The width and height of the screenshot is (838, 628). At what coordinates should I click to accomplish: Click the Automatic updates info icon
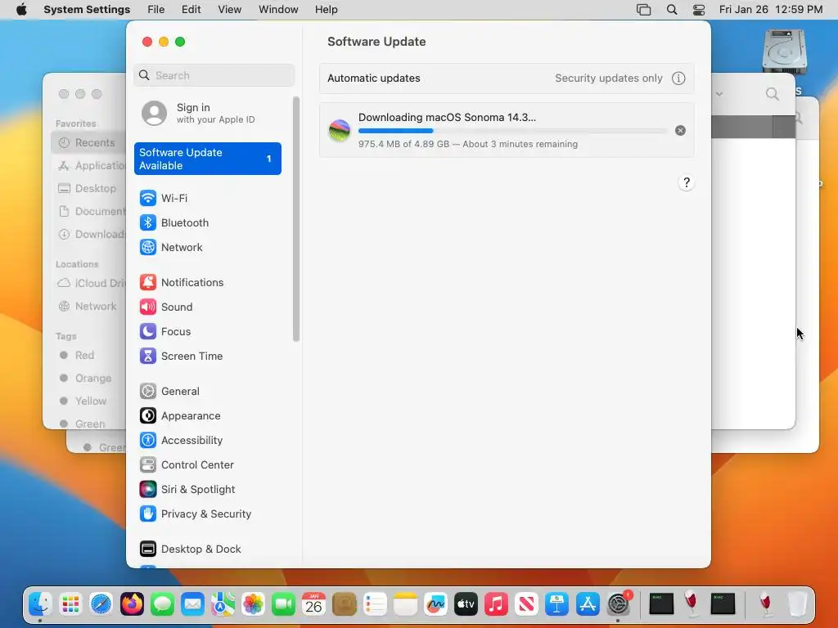pyautogui.click(x=678, y=78)
